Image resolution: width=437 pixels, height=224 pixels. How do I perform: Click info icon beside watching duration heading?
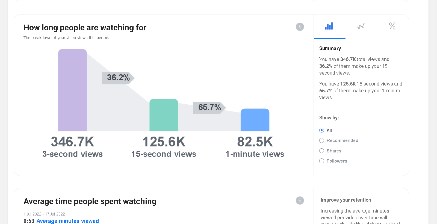[300, 27]
